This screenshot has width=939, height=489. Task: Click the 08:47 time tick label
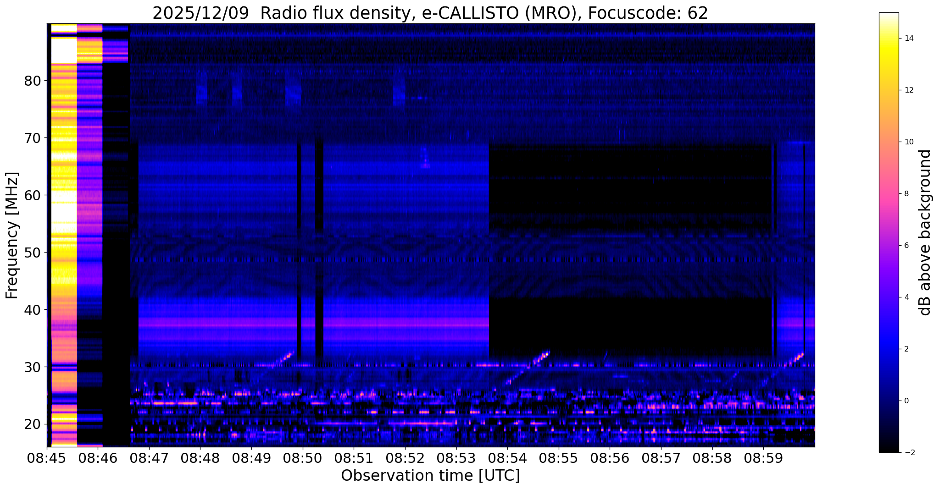point(149,458)
